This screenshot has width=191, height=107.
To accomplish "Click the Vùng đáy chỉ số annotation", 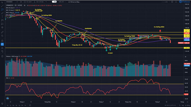I will pyautogui.click(x=77, y=45).
